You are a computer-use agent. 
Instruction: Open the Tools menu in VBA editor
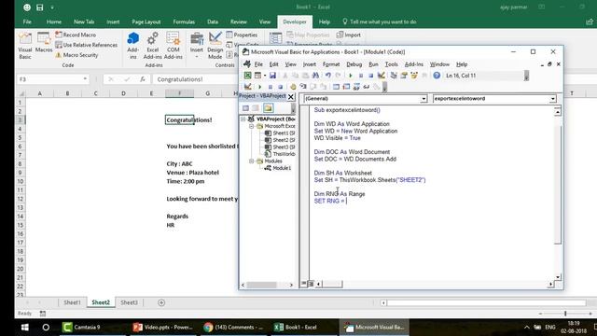coord(391,64)
